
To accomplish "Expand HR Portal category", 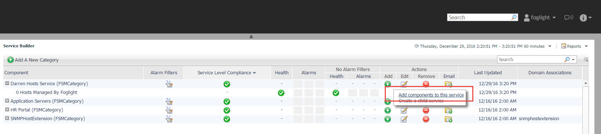I will click(7, 110).
